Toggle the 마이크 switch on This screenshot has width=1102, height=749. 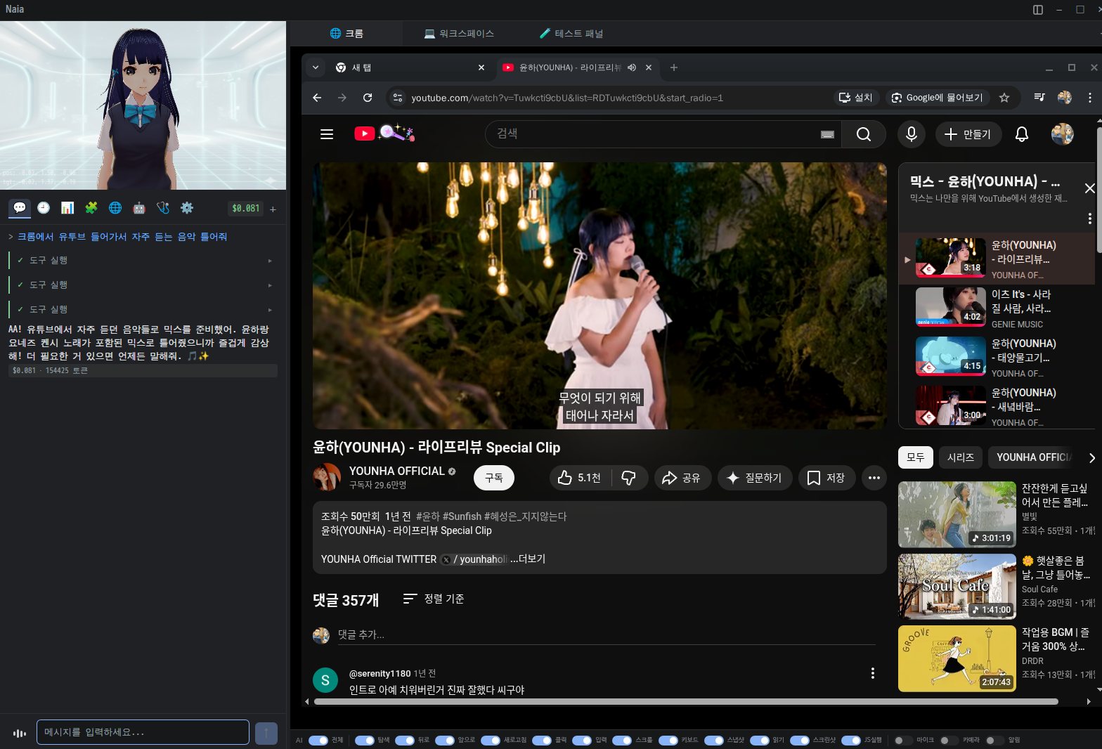[x=903, y=740]
